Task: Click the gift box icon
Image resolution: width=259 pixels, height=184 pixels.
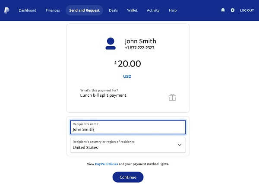Action: click(172, 97)
